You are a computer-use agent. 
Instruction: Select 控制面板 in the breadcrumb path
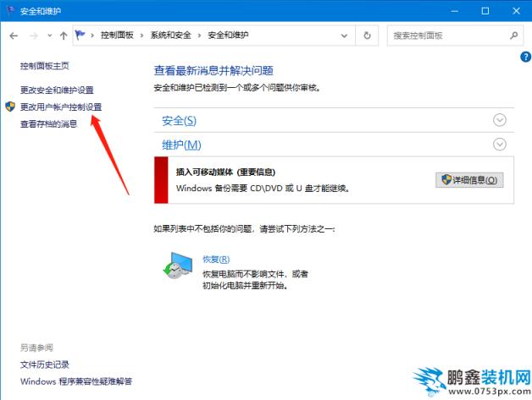[117, 36]
